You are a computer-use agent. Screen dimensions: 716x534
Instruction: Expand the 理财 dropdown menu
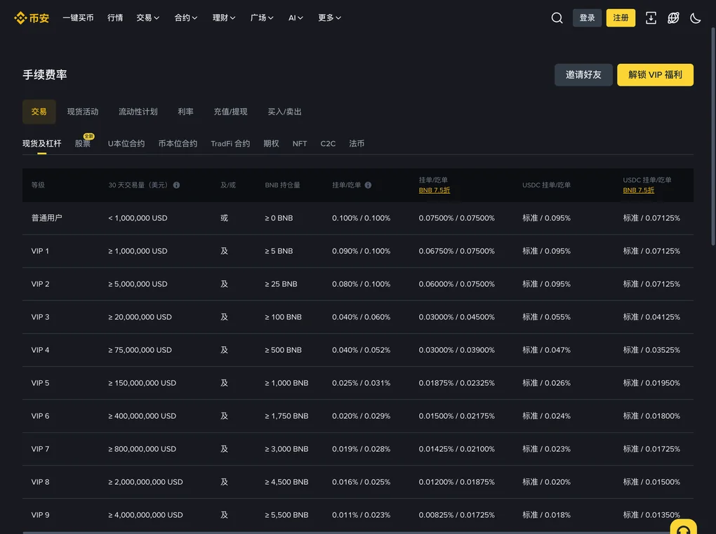tap(224, 18)
